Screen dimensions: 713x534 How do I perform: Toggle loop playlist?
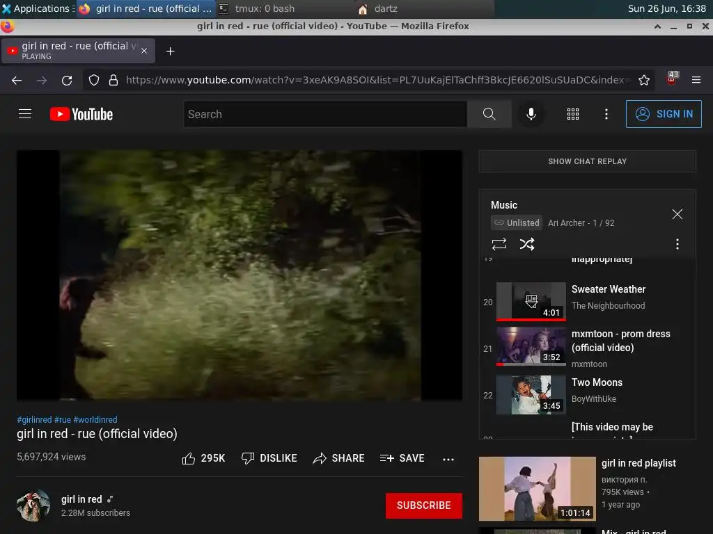(x=499, y=244)
